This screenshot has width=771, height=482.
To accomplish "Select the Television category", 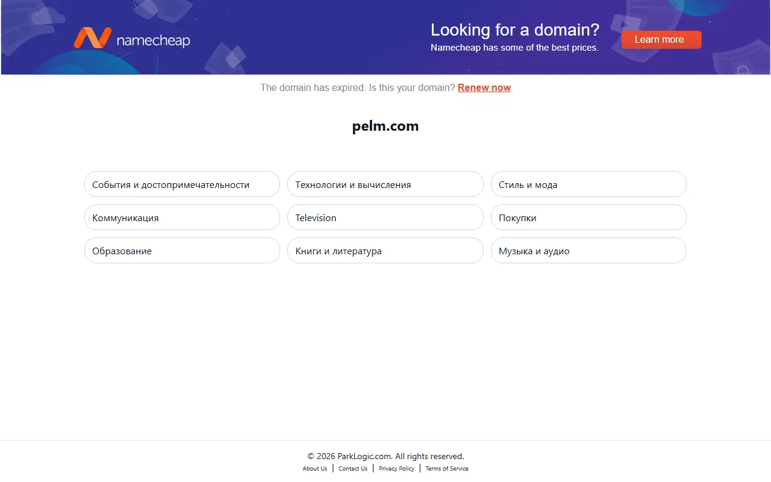I will 385,218.
